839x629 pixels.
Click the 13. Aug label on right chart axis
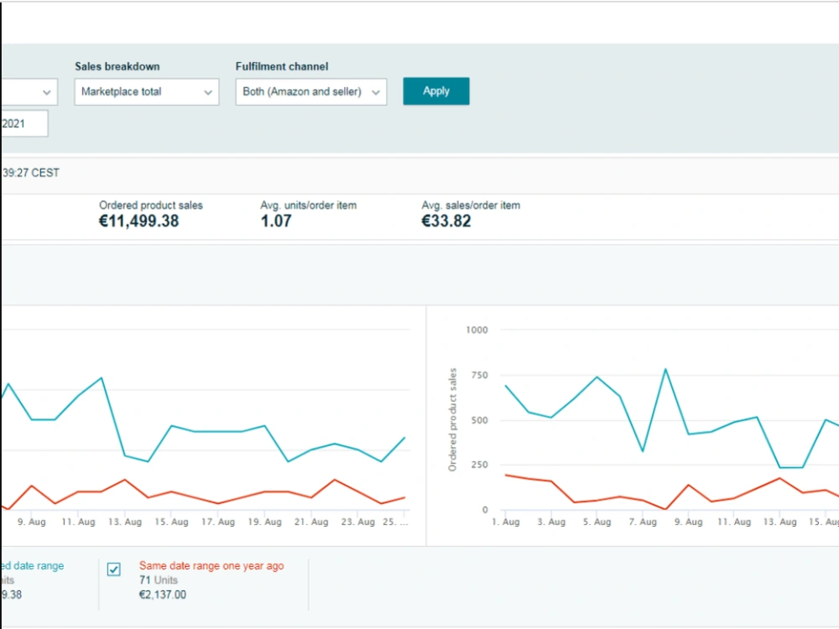(779, 522)
